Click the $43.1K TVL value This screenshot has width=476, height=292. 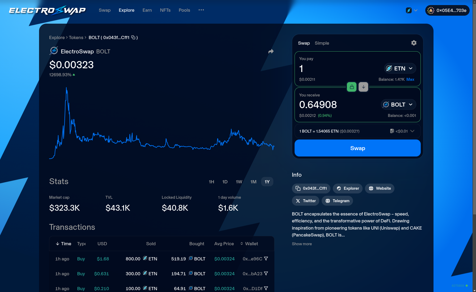point(118,208)
